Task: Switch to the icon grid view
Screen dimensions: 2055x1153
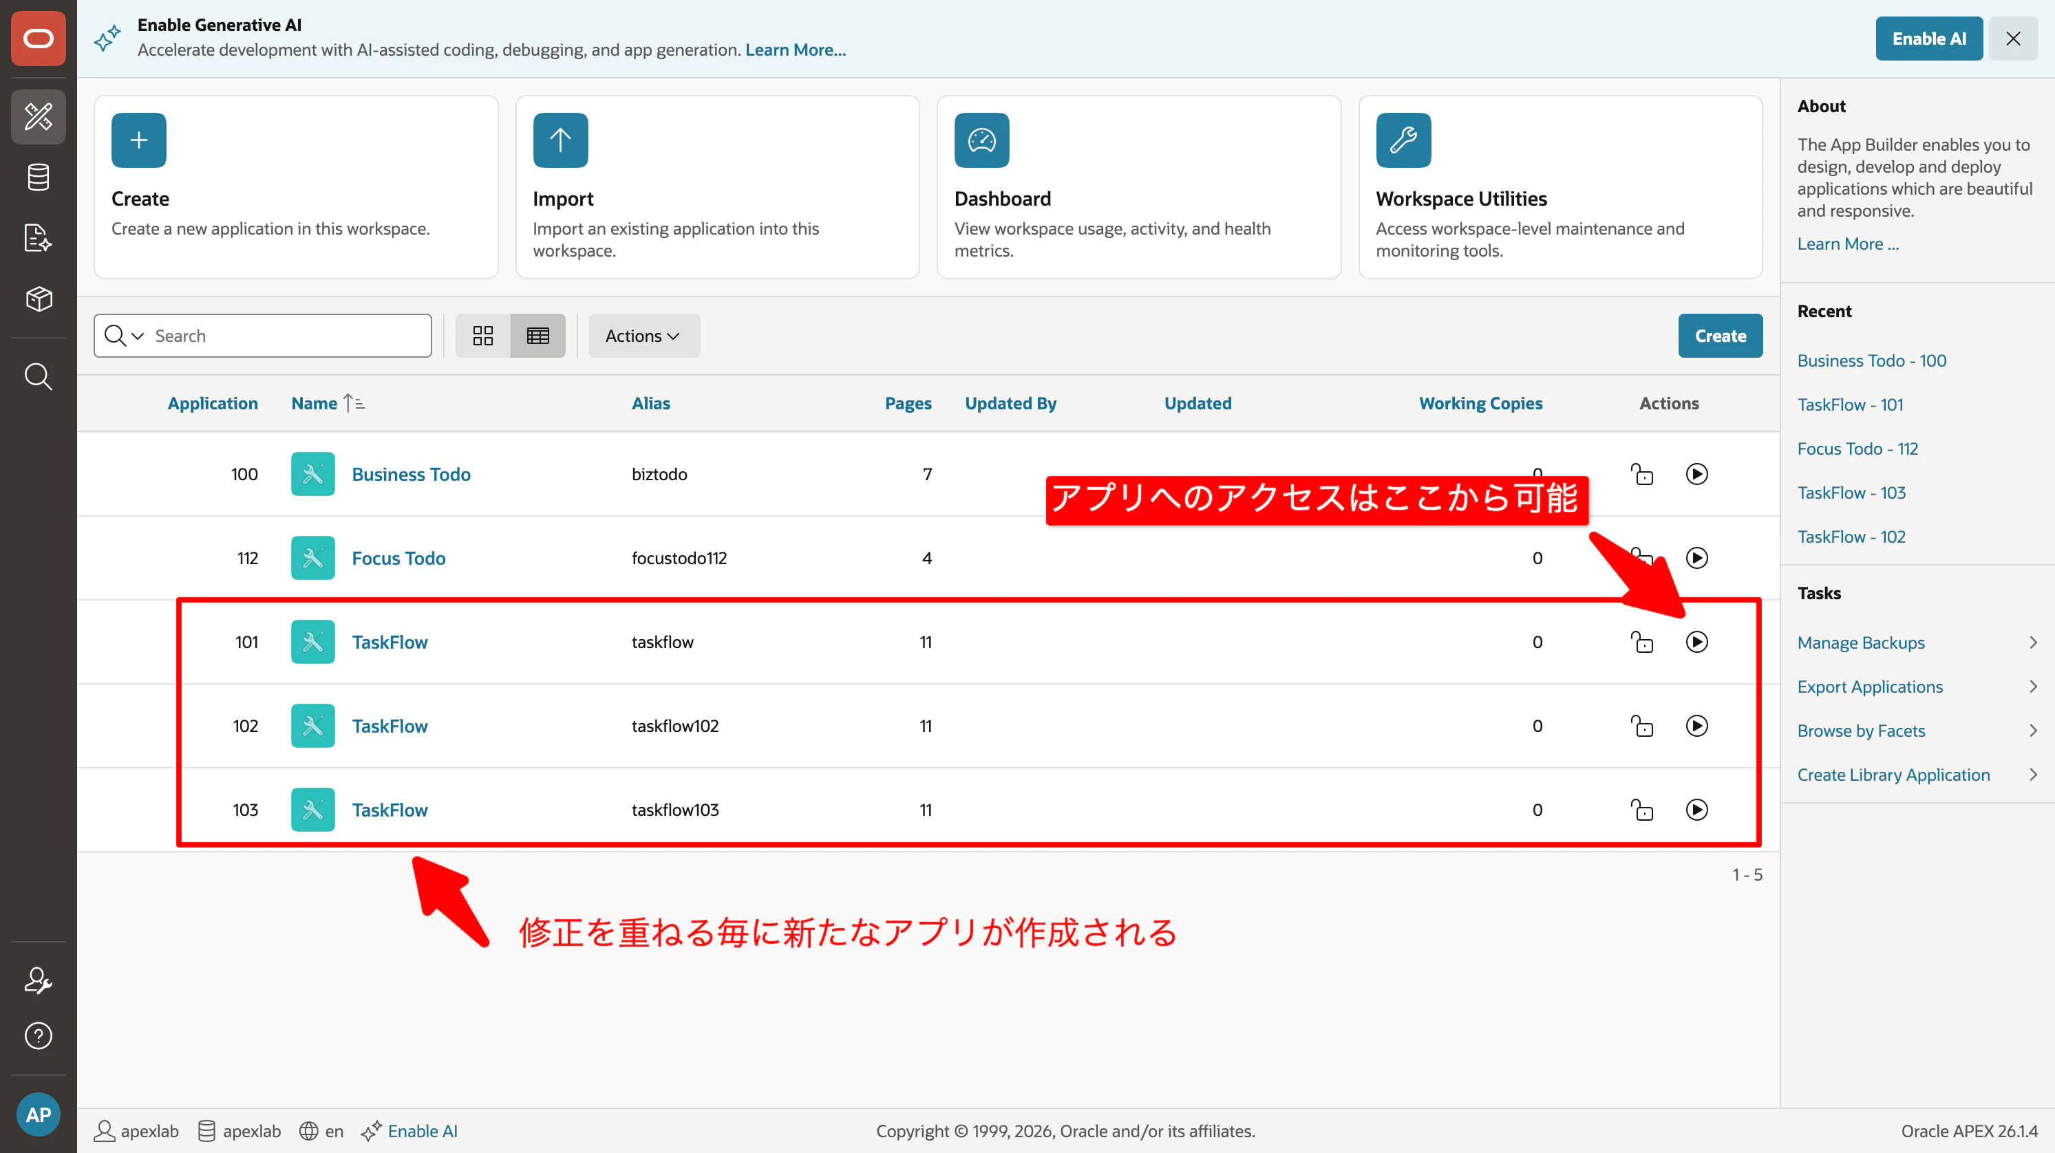Action: tap(482, 336)
